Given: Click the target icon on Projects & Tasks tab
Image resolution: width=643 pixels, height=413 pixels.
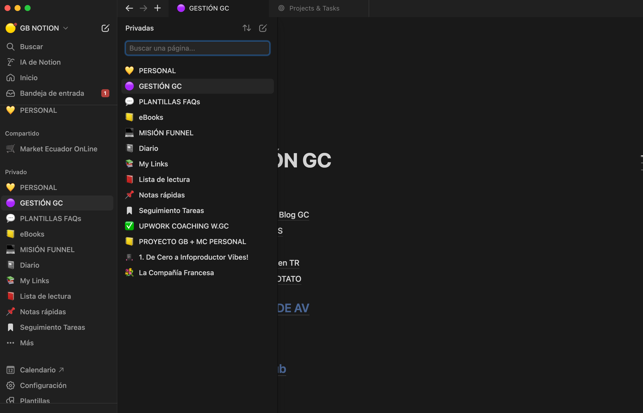Looking at the screenshot, I should (x=281, y=8).
